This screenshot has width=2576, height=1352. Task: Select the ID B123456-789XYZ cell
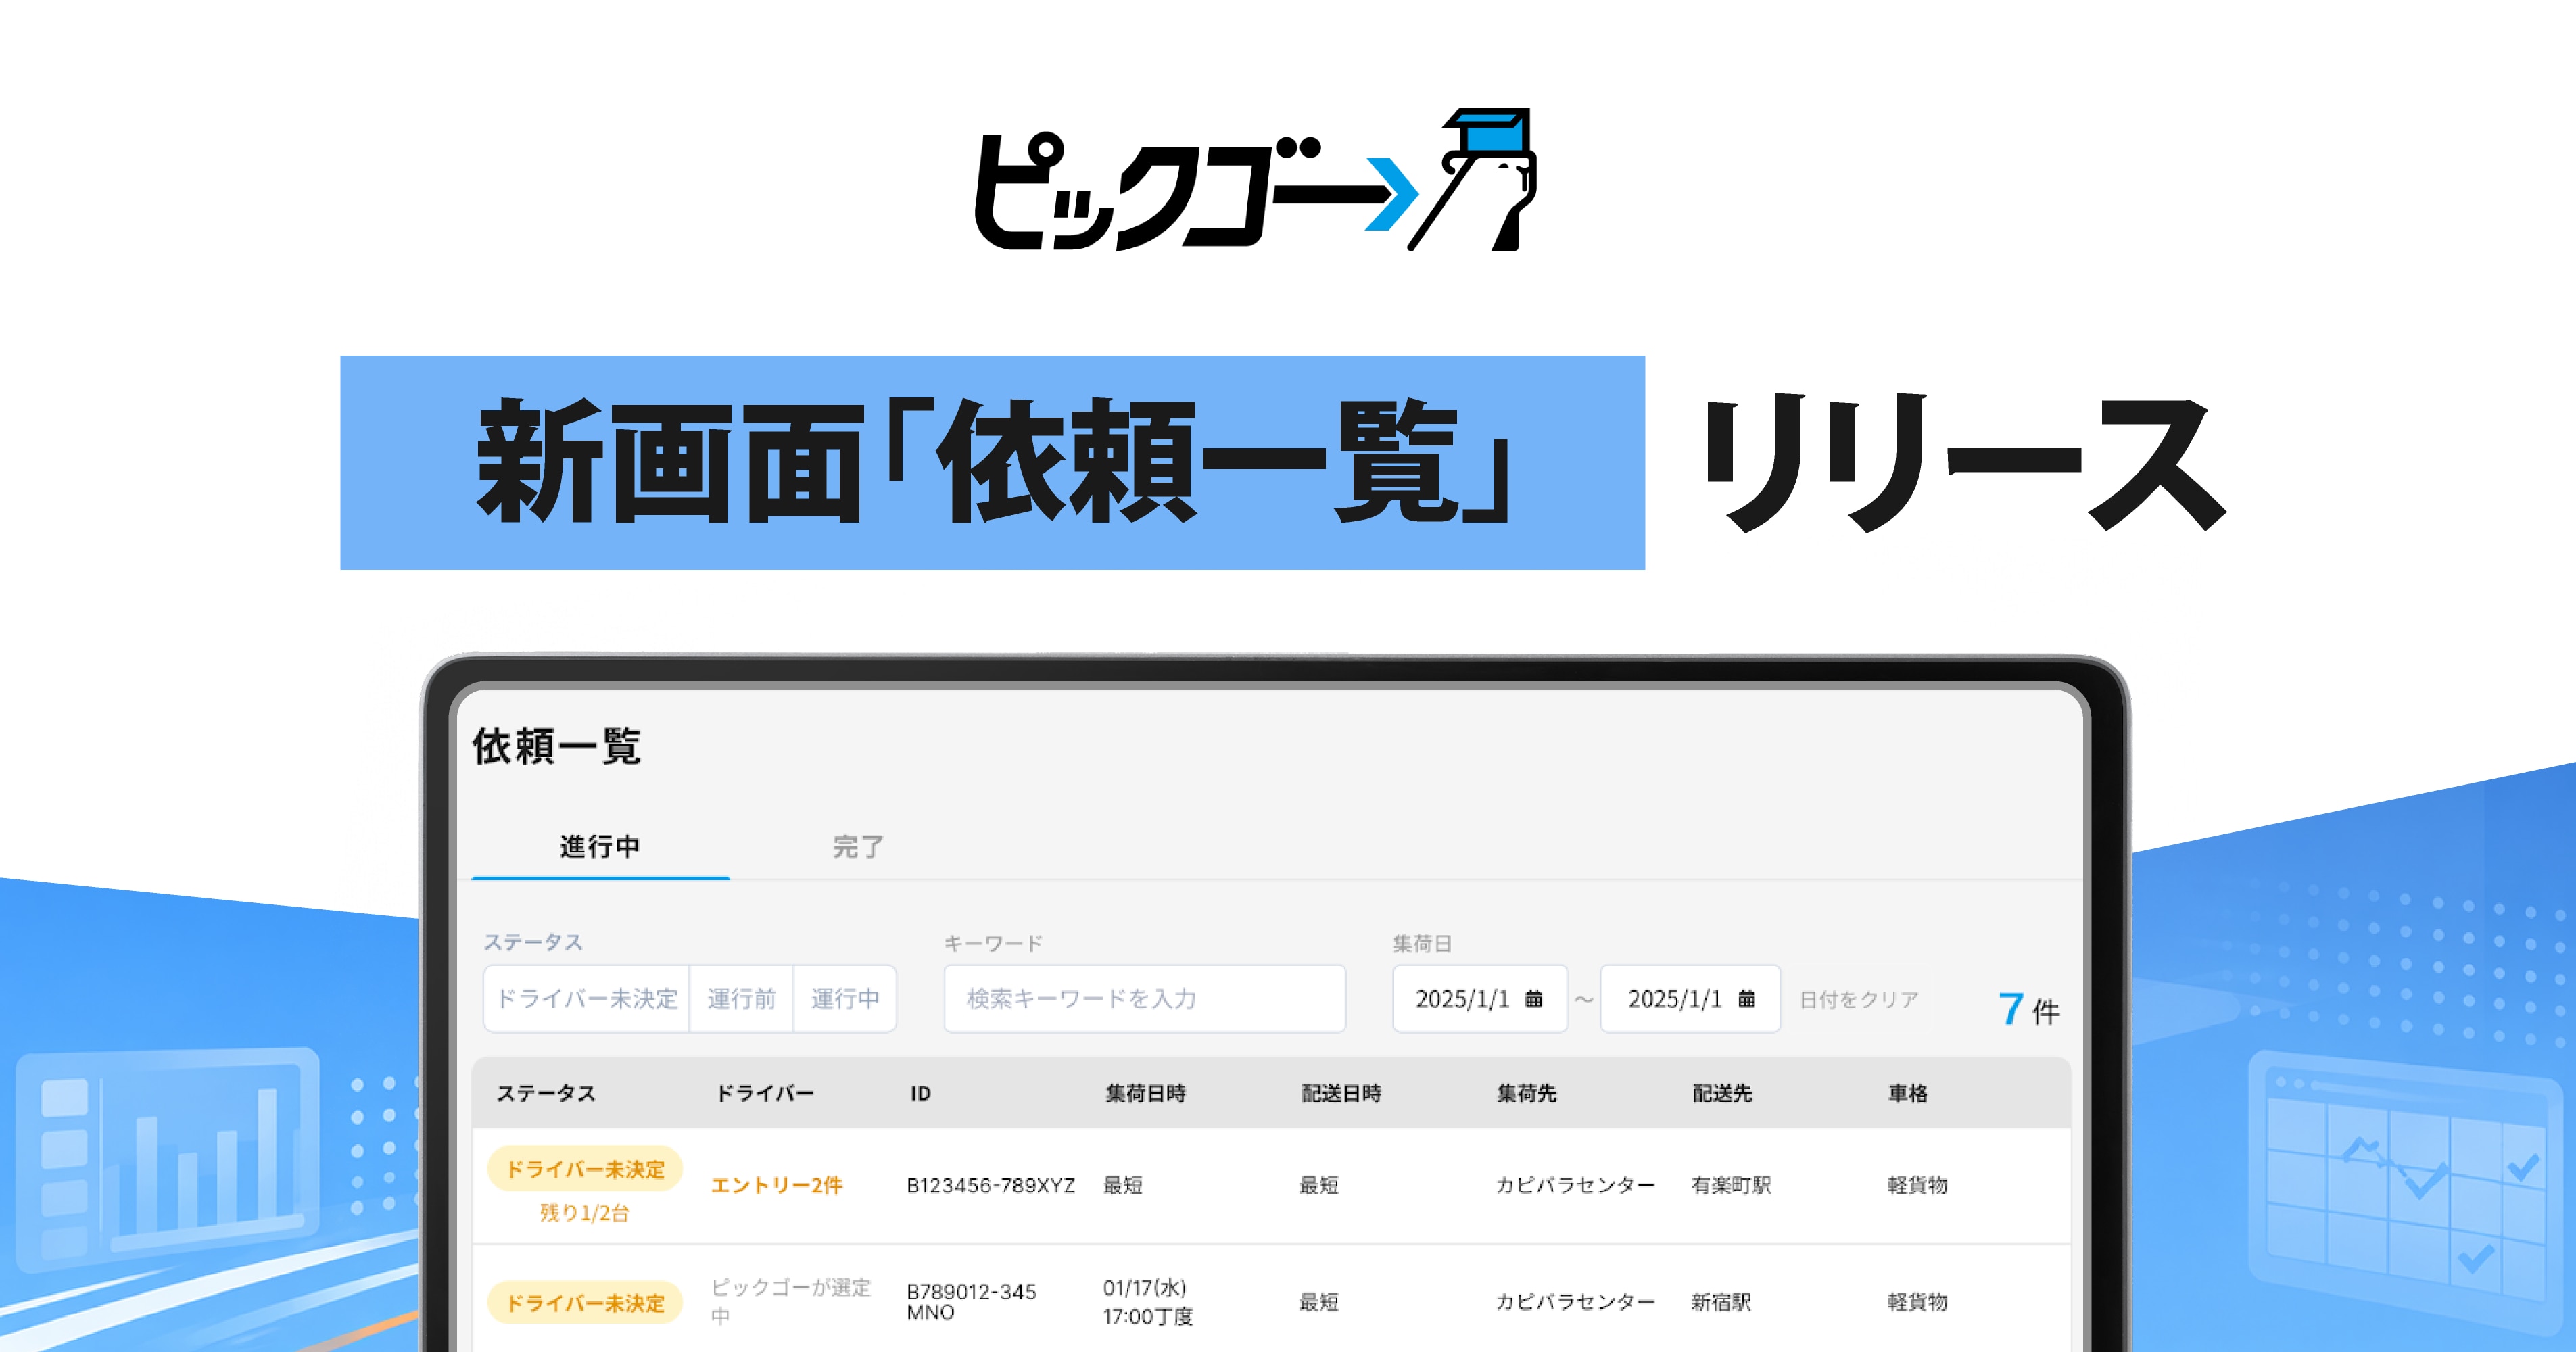click(990, 1185)
